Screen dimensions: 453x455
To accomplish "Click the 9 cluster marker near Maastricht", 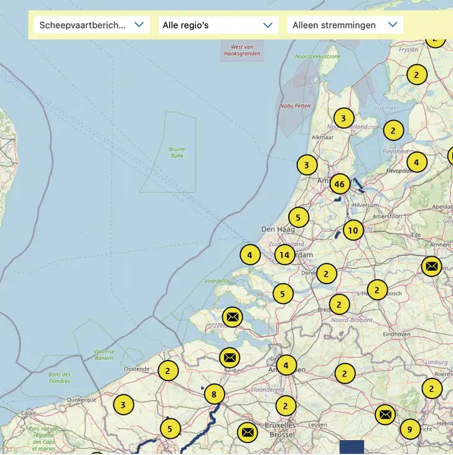I will coord(409,430).
